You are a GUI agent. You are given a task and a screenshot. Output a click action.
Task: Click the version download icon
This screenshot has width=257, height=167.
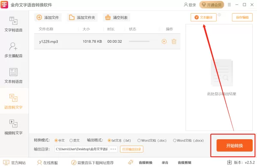pos(230,162)
